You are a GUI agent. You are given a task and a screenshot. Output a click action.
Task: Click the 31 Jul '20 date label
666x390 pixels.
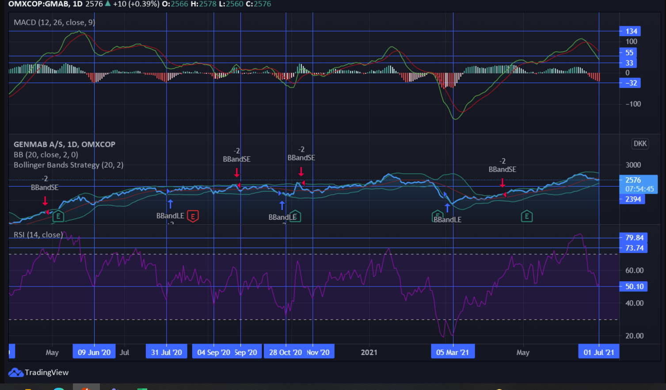[x=167, y=352]
